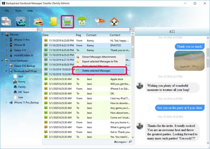Select the Jessi contact in tree
The image size is (210, 149).
tap(21, 76)
